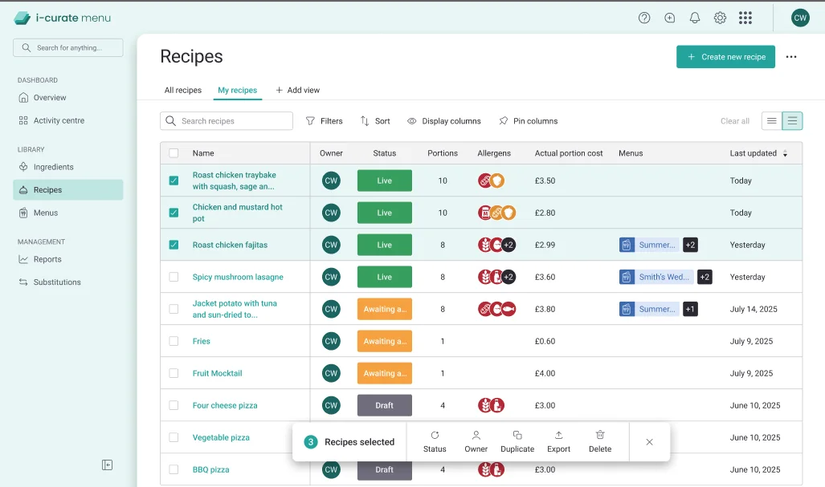Open the Sort options
Screen dimensions: 825x487
pyautogui.click(x=375, y=121)
